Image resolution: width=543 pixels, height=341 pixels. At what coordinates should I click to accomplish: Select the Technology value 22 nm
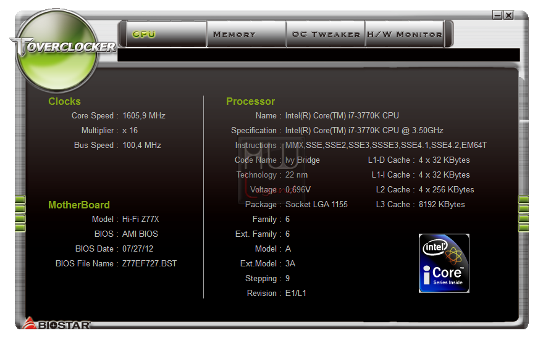297,175
